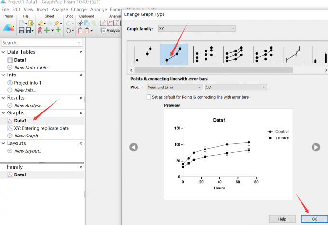
Task: Add a new sheet with the green plus icon
Action: [x=47, y=30]
